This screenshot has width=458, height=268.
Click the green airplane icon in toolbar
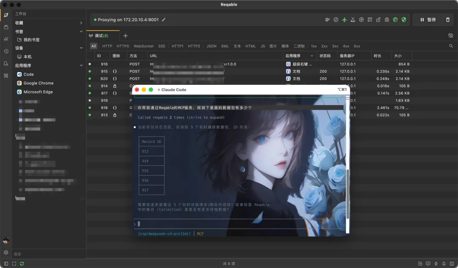pyautogui.click(x=344, y=20)
